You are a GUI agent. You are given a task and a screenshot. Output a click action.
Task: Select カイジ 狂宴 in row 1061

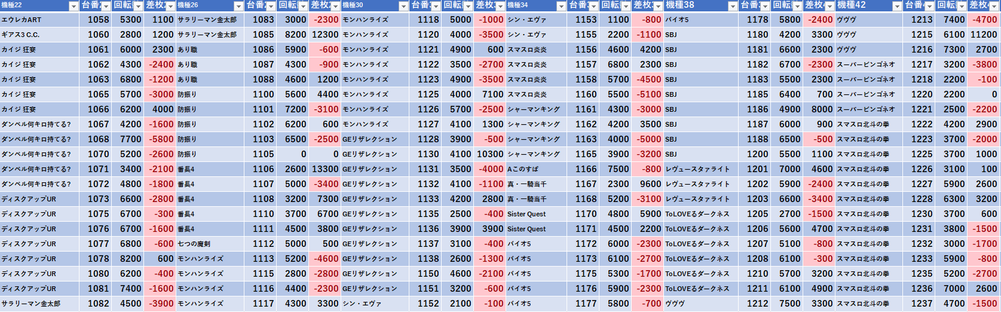tap(39, 50)
